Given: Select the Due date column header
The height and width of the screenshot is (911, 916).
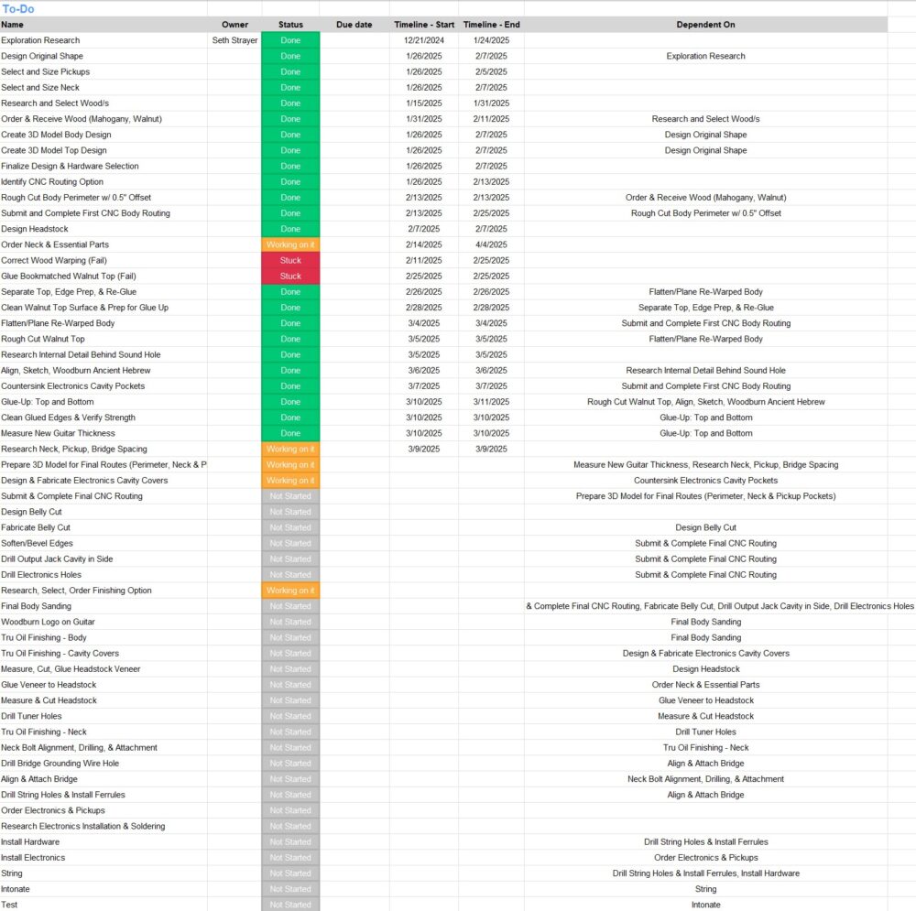Looking at the screenshot, I should point(354,25).
